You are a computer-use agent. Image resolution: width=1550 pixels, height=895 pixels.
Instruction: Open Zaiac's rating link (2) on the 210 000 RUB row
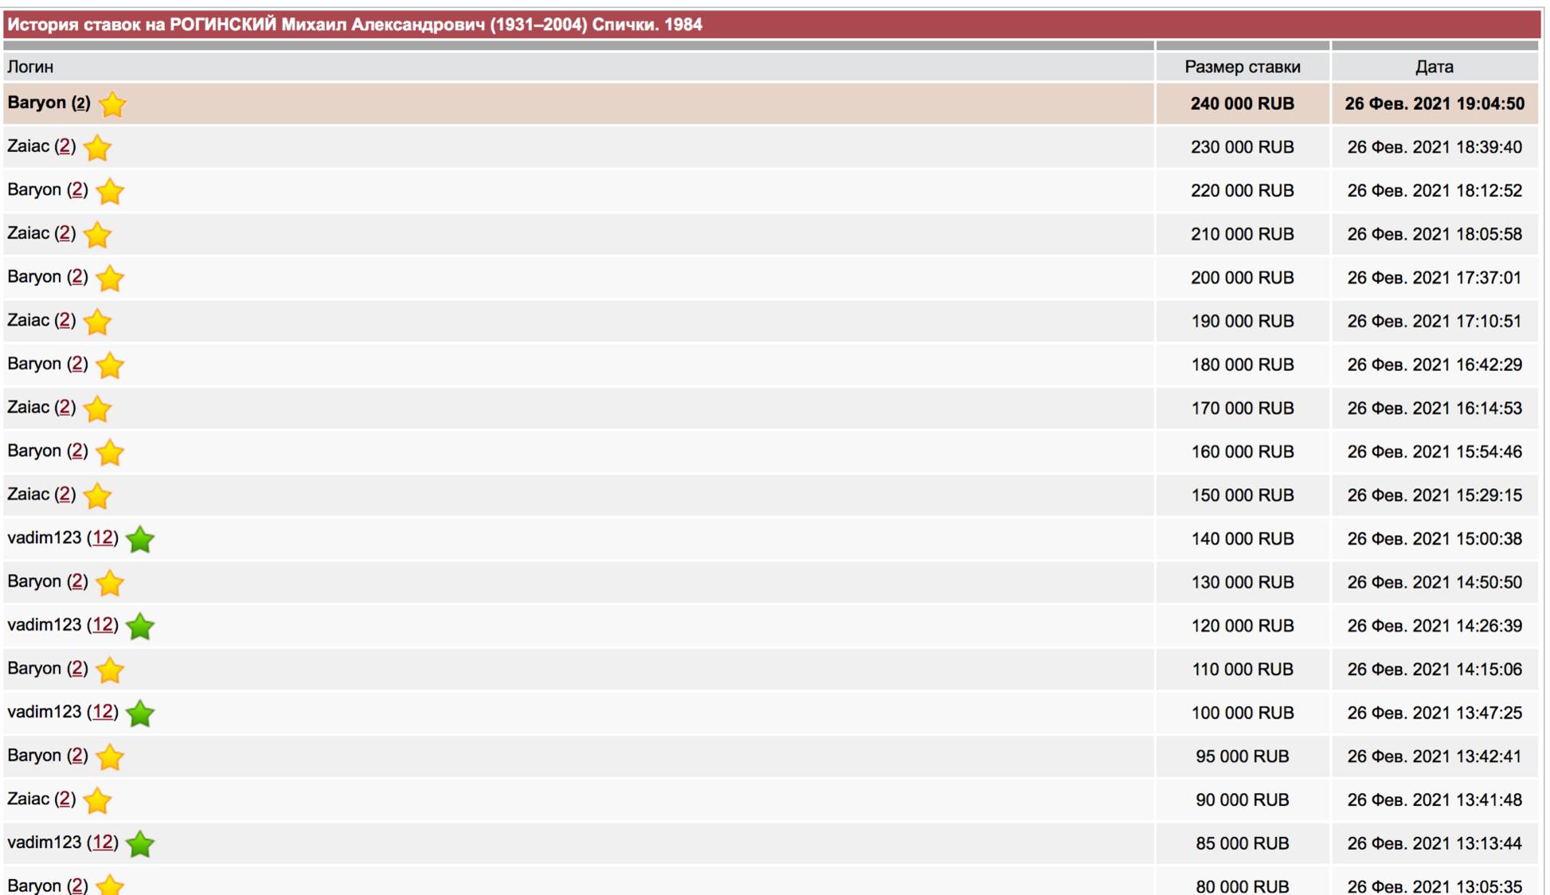(65, 233)
